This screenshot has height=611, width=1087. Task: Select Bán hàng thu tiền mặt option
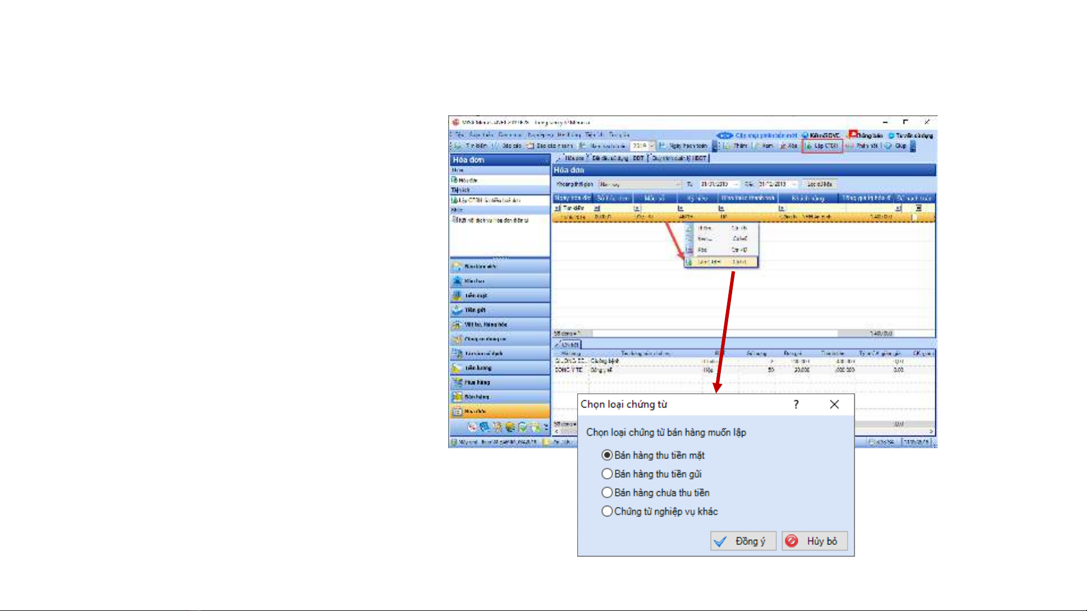coord(607,455)
